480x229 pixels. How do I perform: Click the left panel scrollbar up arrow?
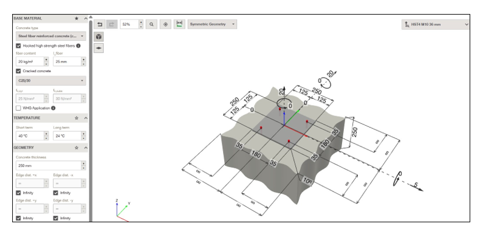(x=91, y=17)
